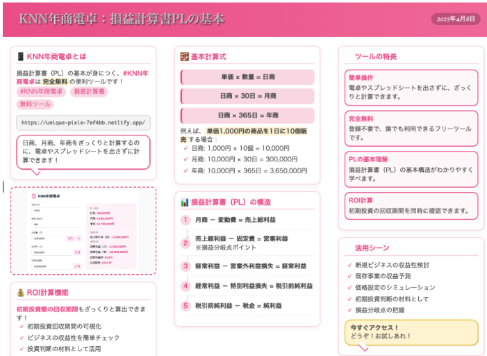Select the ROI計算 feature card
The image size is (487, 356).
coord(411,206)
